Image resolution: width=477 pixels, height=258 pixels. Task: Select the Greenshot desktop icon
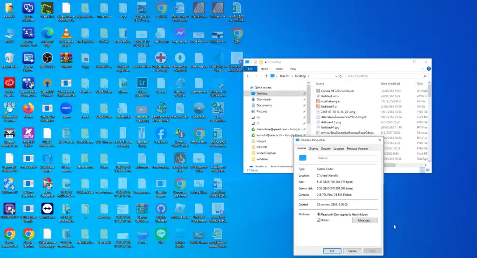click(x=47, y=10)
